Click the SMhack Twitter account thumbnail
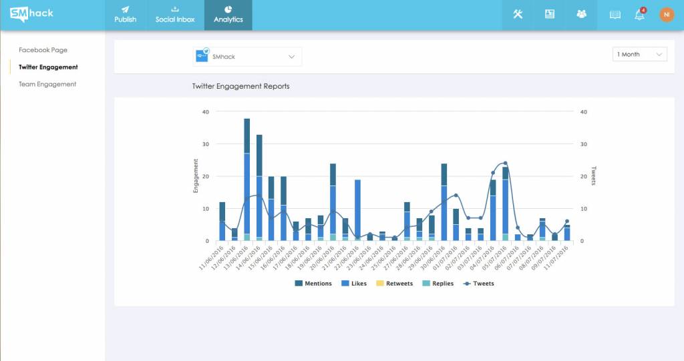 [x=202, y=56]
